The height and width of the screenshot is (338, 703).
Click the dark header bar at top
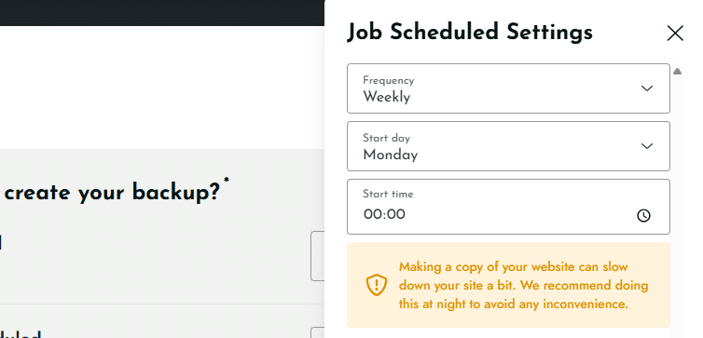click(162, 12)
